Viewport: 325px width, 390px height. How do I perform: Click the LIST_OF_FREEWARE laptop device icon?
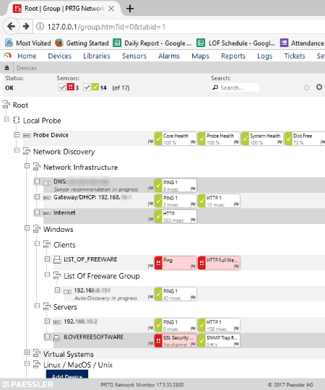tap(57, 260)
